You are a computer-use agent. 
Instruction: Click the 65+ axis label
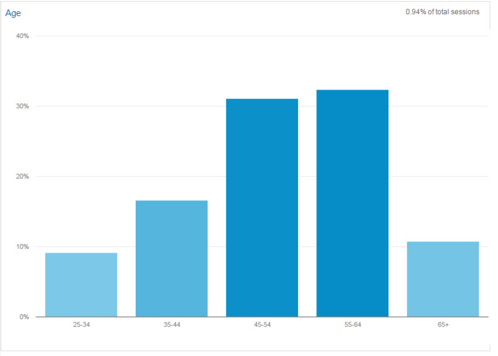pyautogui.click(x=443, y=324)
